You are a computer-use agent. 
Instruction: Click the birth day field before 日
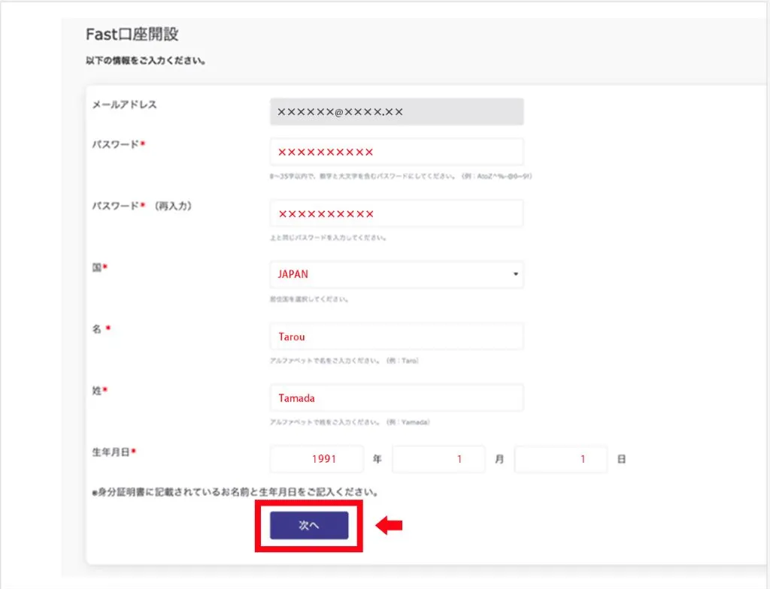(x=561, y=458)
